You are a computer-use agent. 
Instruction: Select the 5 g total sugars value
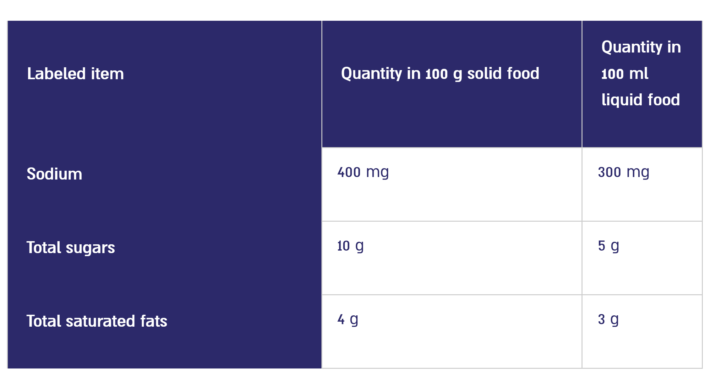608,246
